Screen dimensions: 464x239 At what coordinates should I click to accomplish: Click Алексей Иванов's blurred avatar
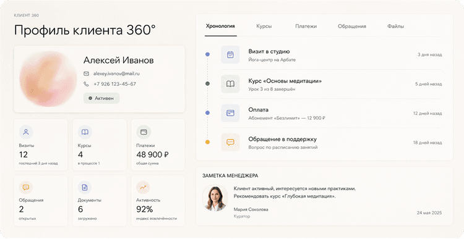(48, 79)
